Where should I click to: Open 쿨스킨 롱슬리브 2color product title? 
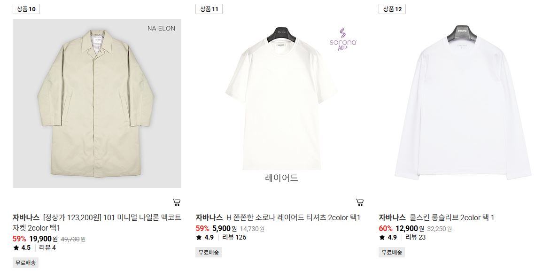tap(452, 217)
